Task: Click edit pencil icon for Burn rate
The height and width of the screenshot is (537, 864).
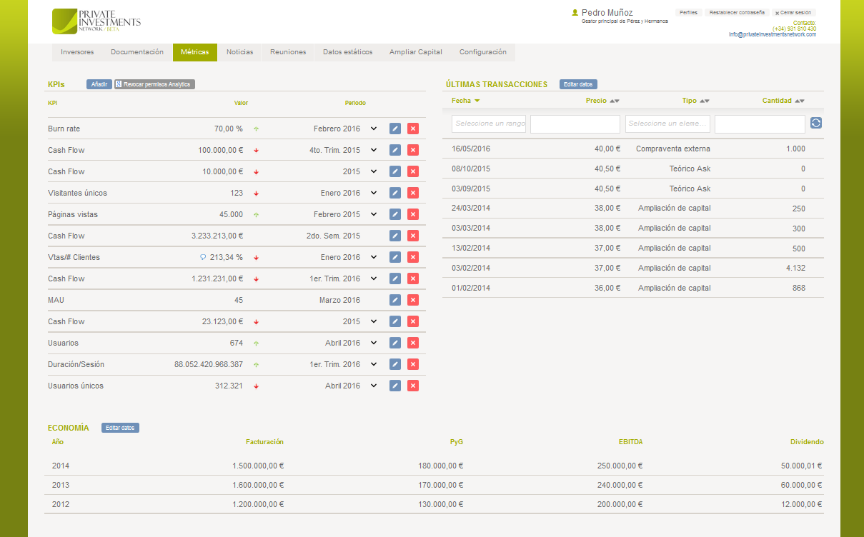Action: tap(395, 129)
